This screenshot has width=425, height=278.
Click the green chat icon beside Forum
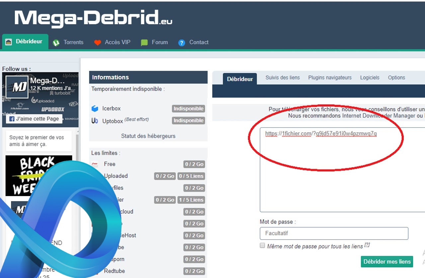(x=144, y=43)
